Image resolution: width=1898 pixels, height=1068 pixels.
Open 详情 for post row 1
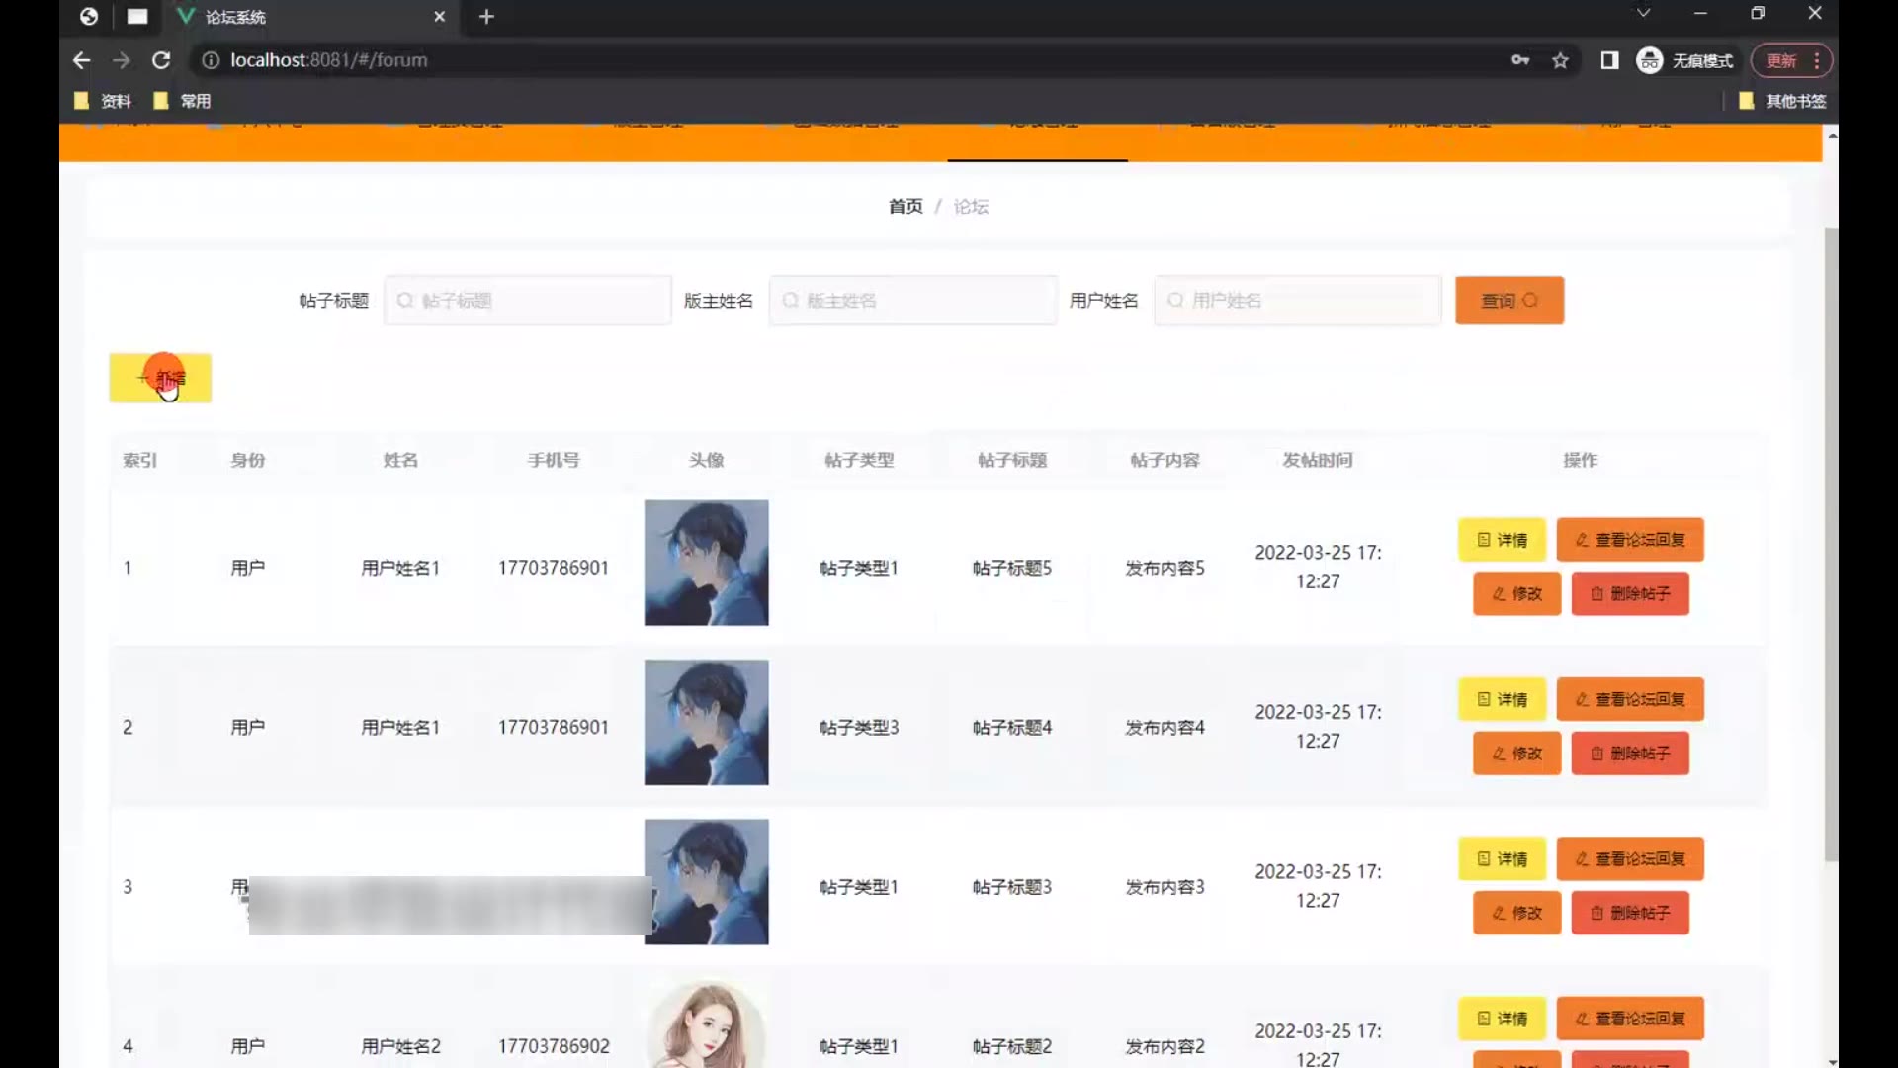(x=1502, y=540)
